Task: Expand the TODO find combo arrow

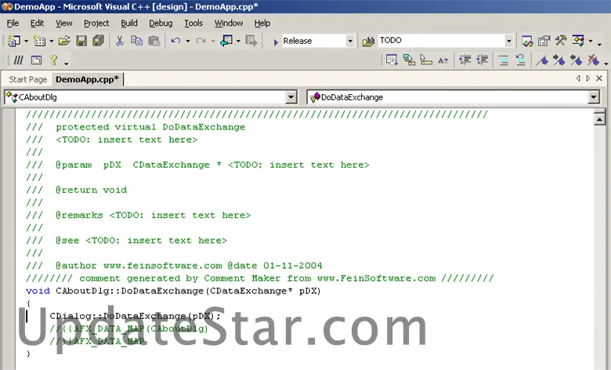Action: (508, 41)
